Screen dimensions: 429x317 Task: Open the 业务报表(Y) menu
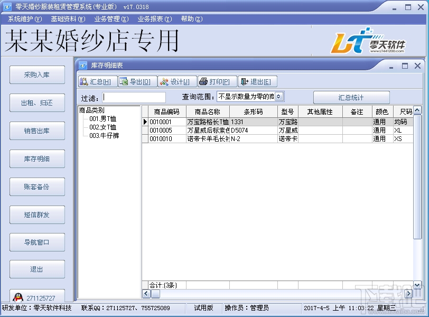[x=155, y=19]
